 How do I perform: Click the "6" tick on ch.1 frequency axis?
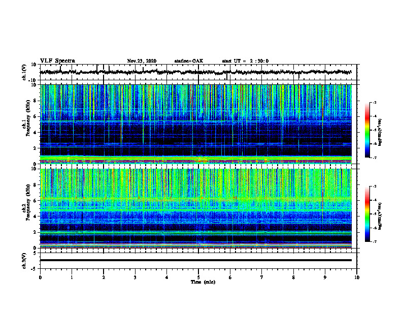click(x=35, y=116)
